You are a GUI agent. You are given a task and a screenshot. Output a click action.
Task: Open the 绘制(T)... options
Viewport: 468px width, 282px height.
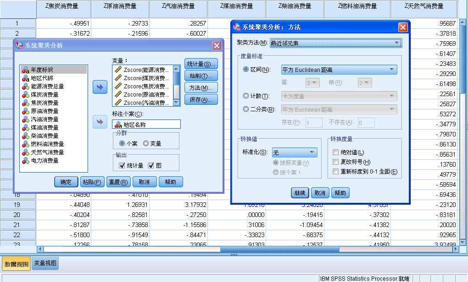[201, 76]
